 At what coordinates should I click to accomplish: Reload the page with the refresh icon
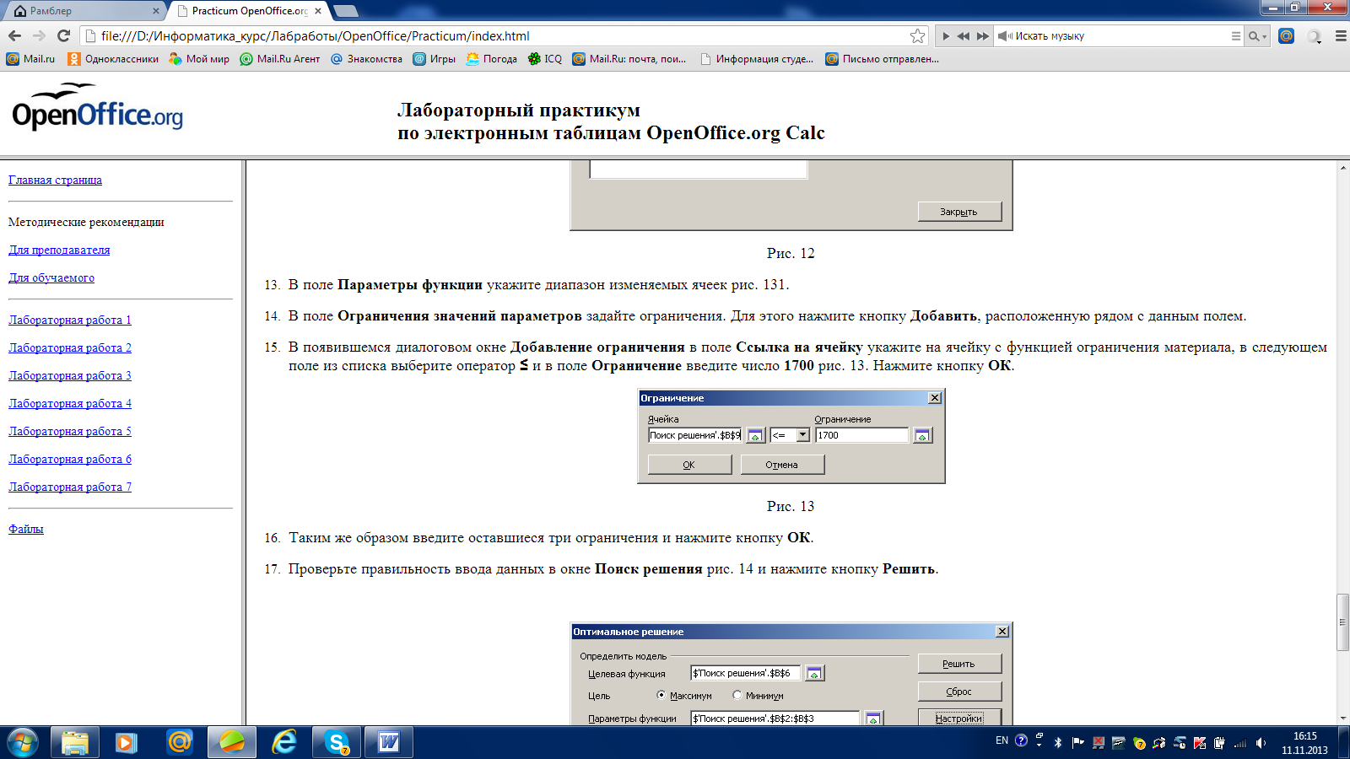tap(63, 35)
